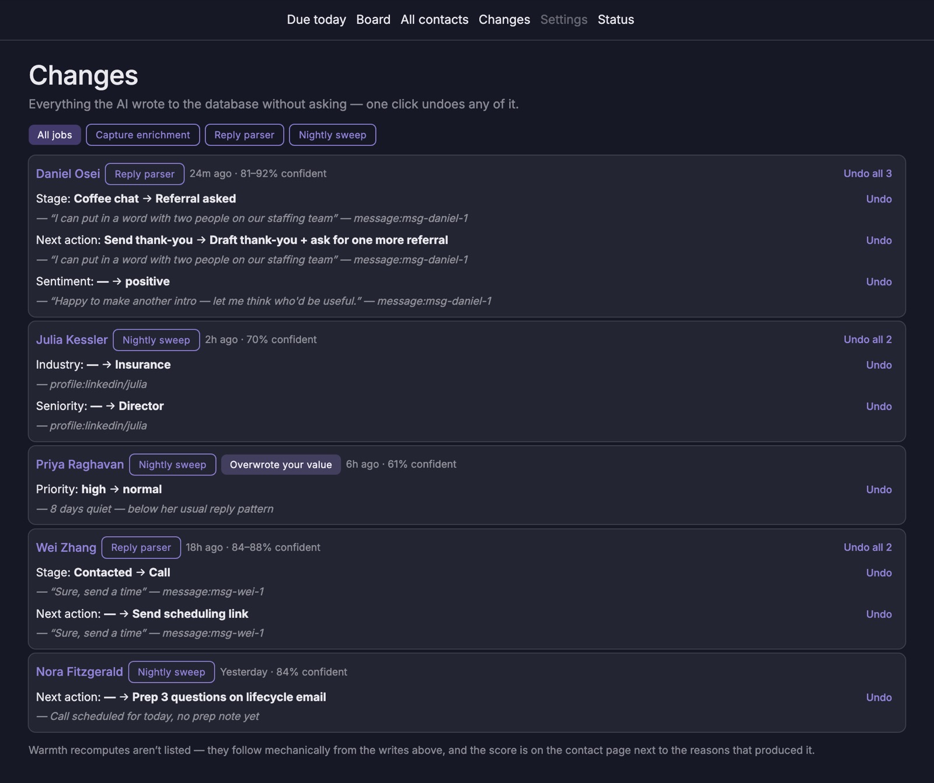Open the Settings page
The width and height of the screenshot is (934, 783).
coord(564,19)
